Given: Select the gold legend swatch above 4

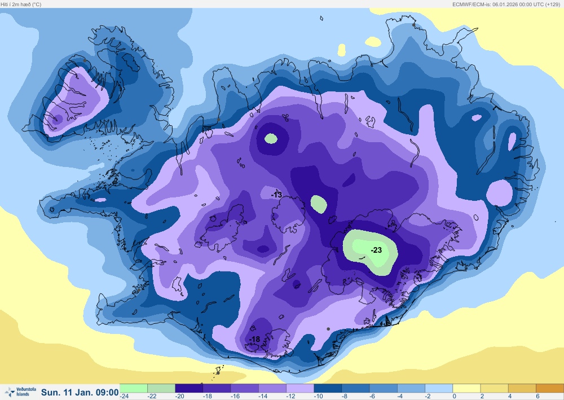Looking at the screenshot, I should coord(522,388).
